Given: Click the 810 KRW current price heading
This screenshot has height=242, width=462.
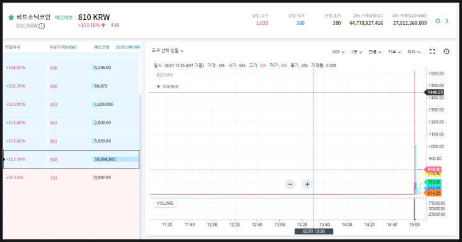Looking at the screenshot, I should (94, 17).
